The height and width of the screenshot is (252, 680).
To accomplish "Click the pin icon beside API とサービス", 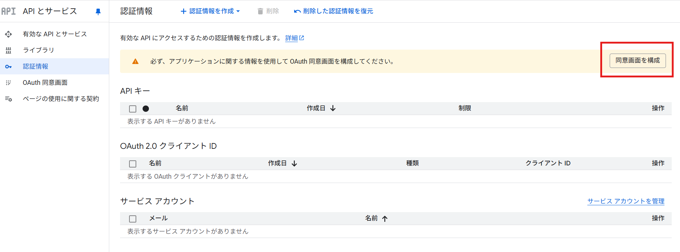I will [98, 12].
